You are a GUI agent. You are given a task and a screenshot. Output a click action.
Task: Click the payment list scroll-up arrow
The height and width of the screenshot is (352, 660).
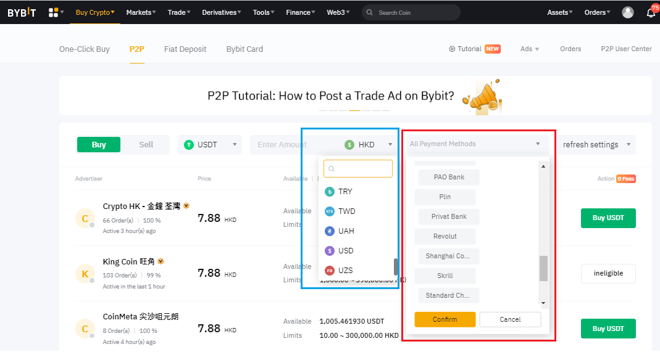click(x=543, y=167)
